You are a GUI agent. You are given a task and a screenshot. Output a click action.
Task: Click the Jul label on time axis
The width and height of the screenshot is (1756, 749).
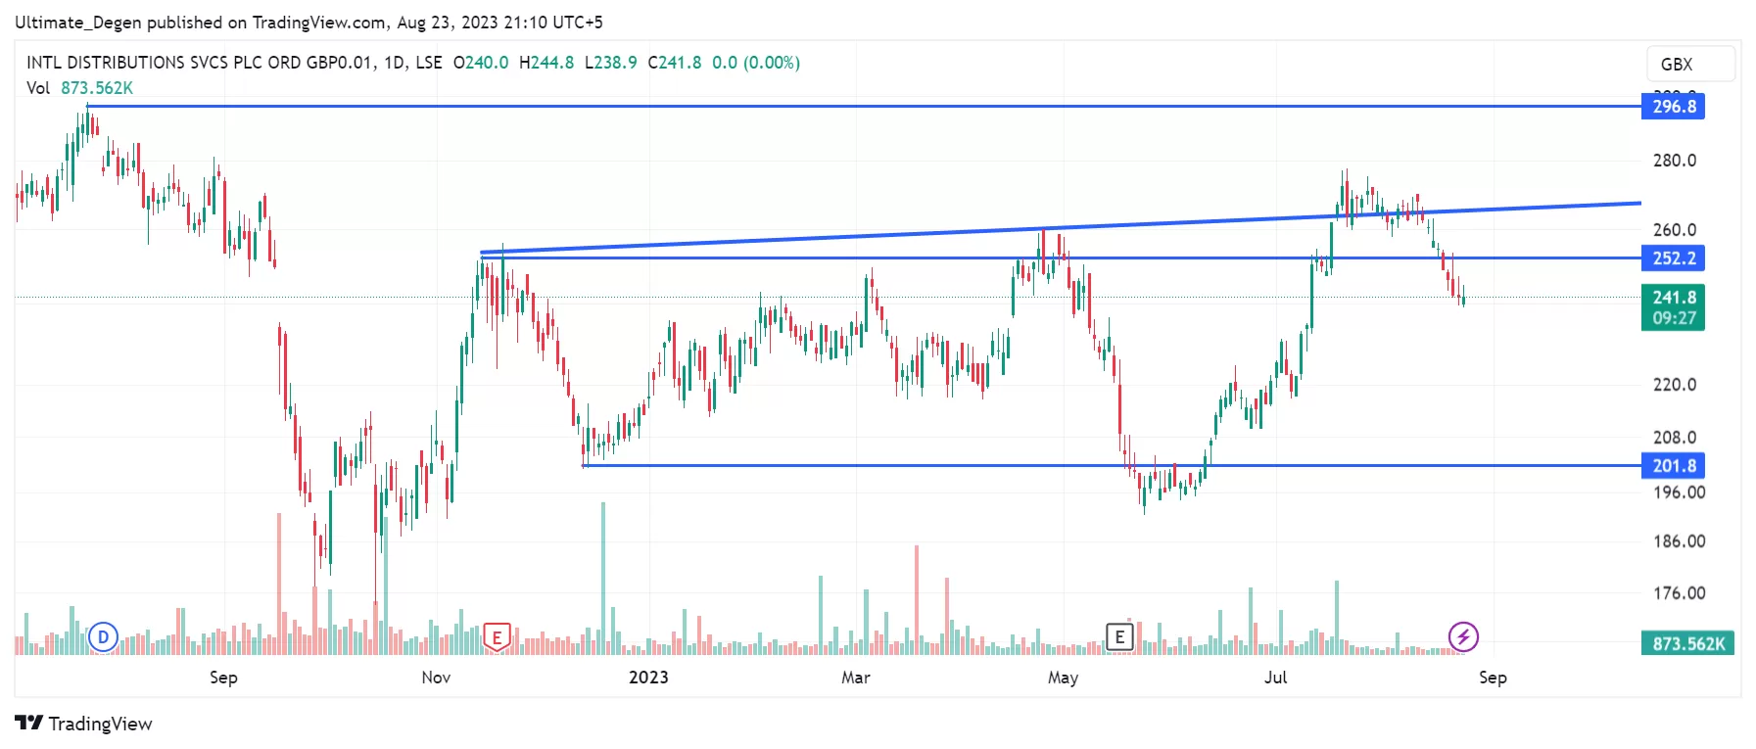(1275, 678)
